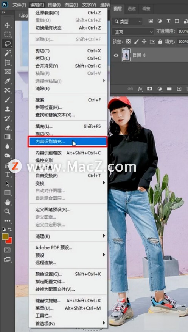Select the Rectangle shape tool
Screen dimensions: 188x332
pos(7,193)
